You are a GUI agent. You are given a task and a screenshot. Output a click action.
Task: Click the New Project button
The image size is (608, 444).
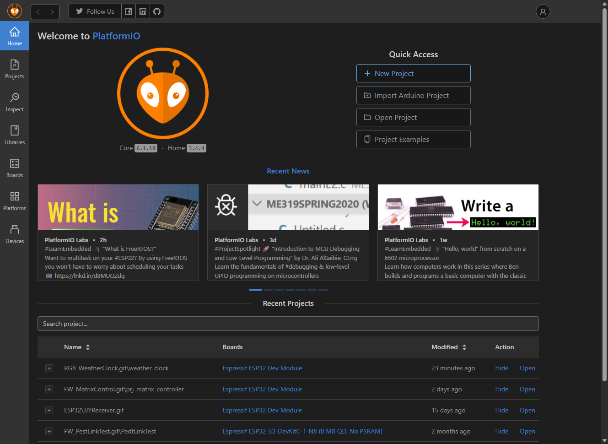(x=413, y=73)
